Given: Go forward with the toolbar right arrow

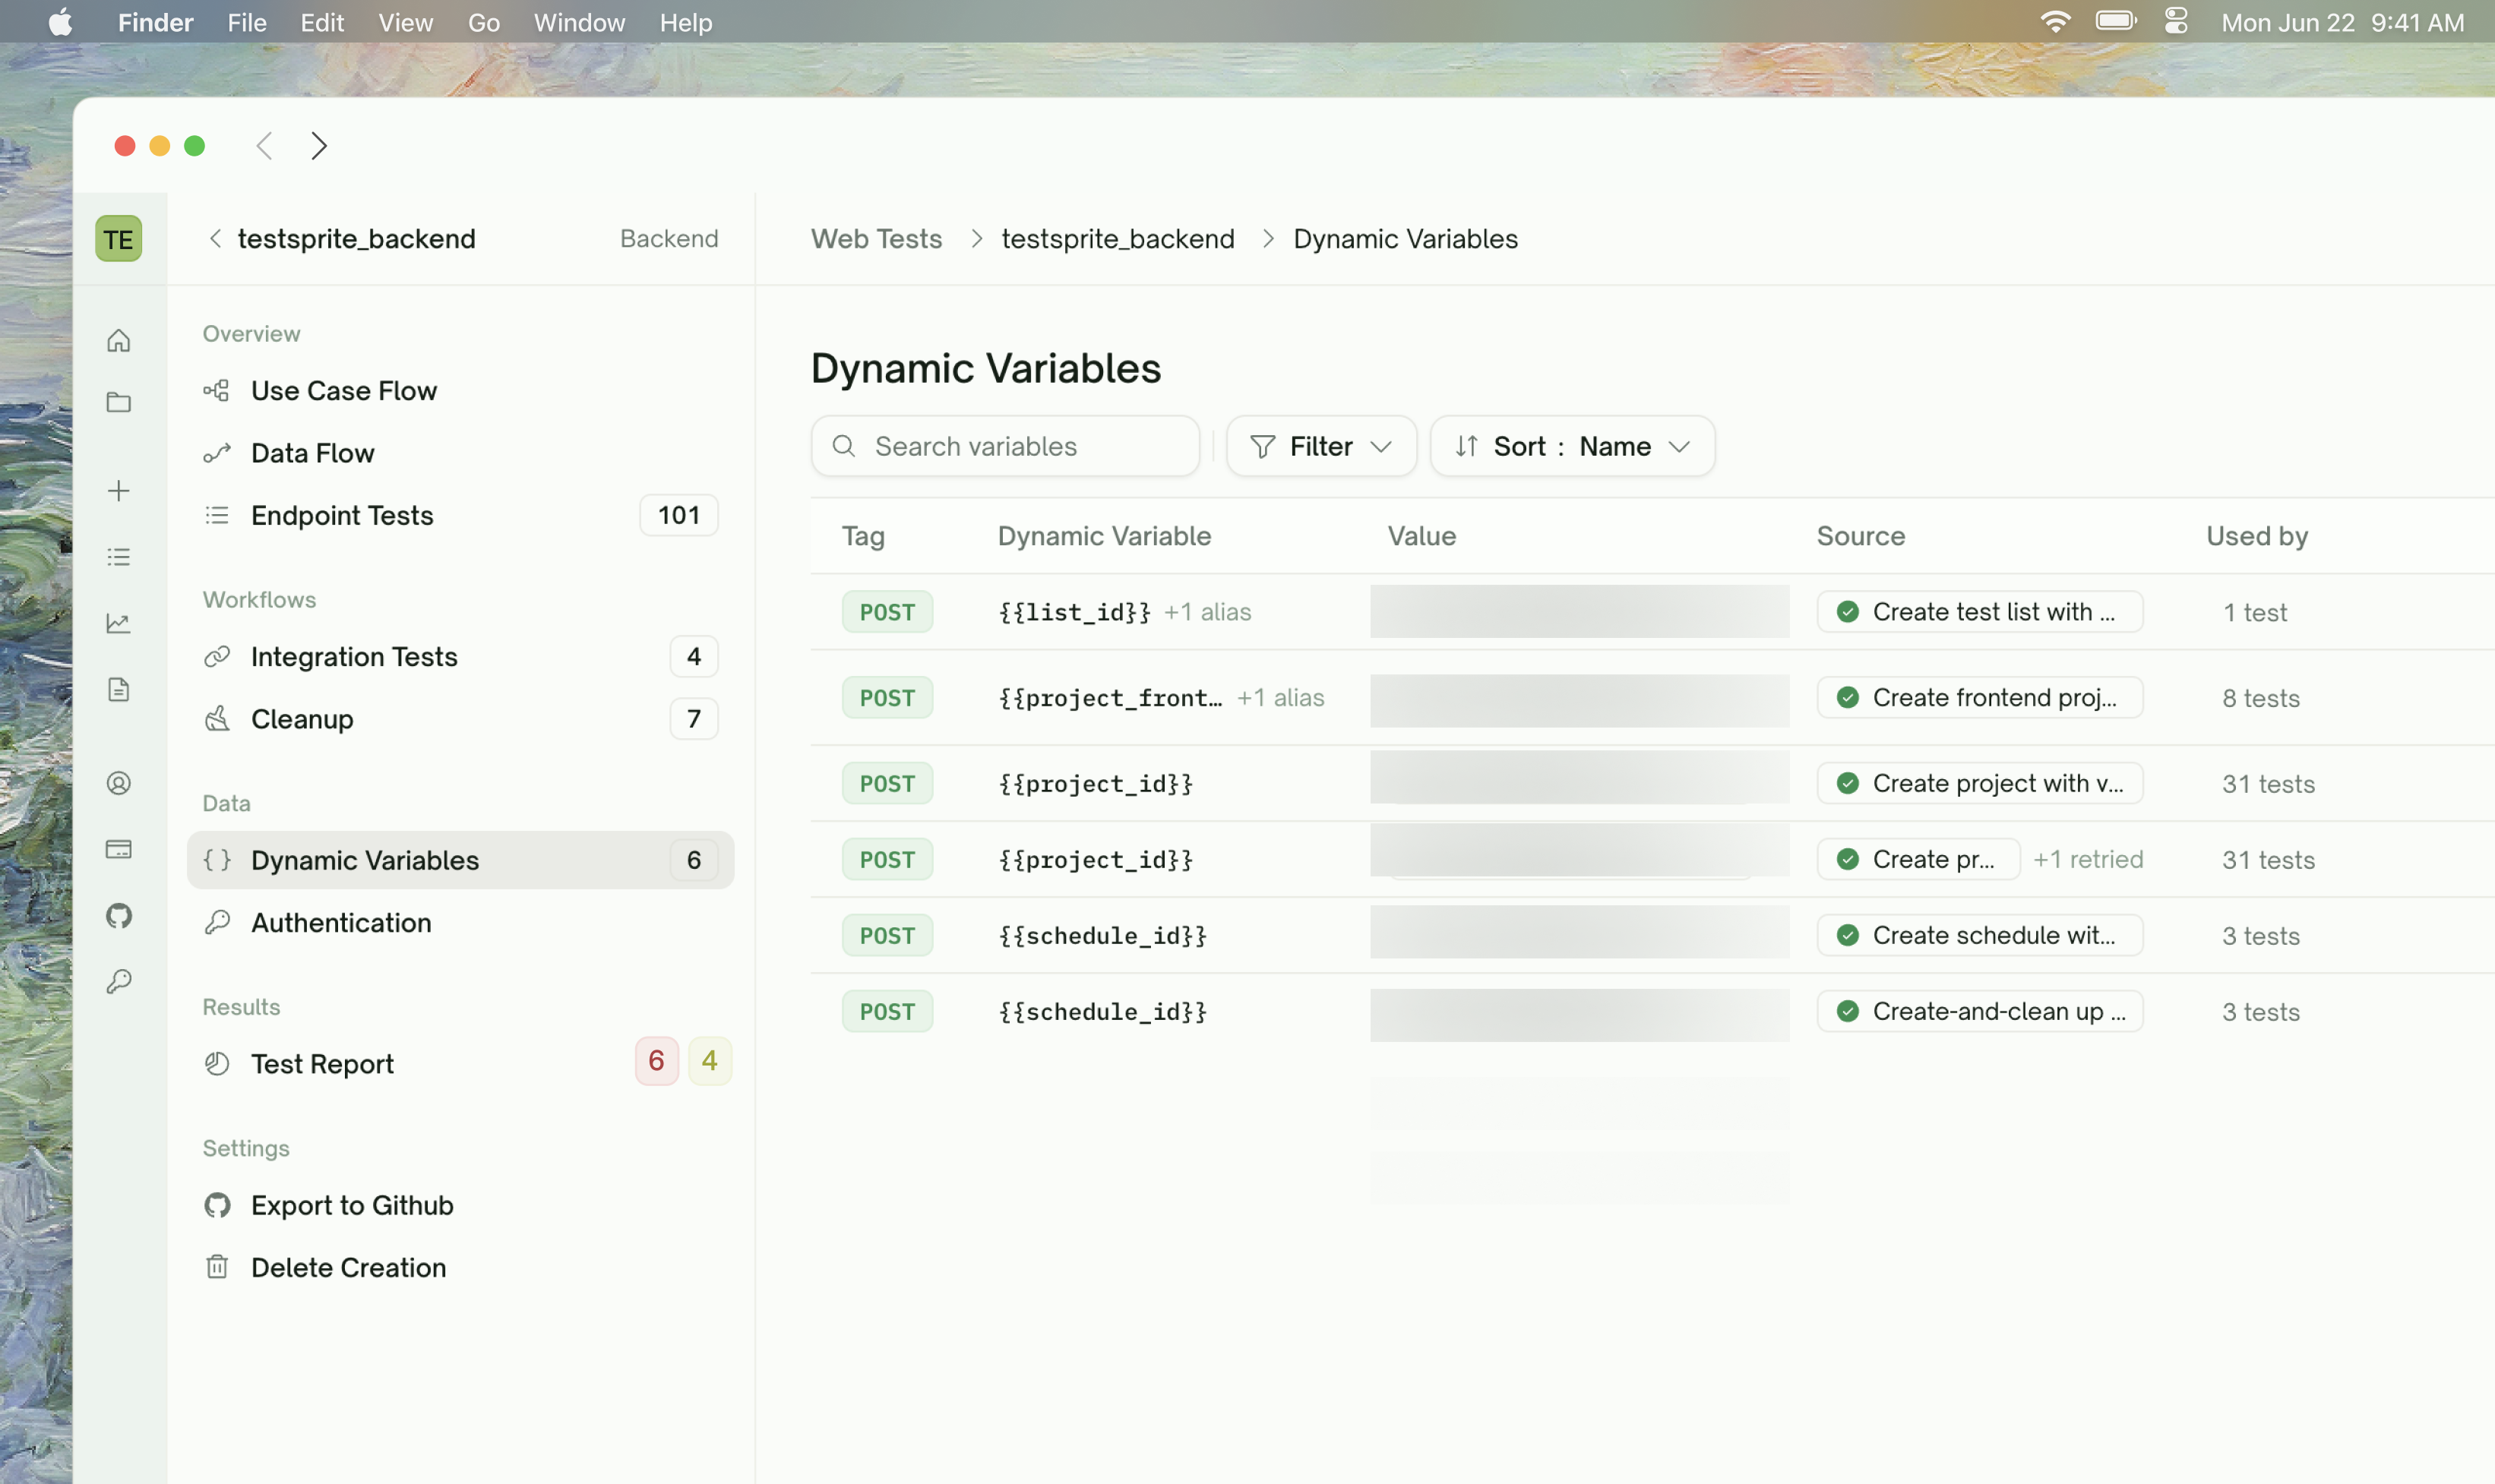Looking at the screenshot, I should click(318, 146).
